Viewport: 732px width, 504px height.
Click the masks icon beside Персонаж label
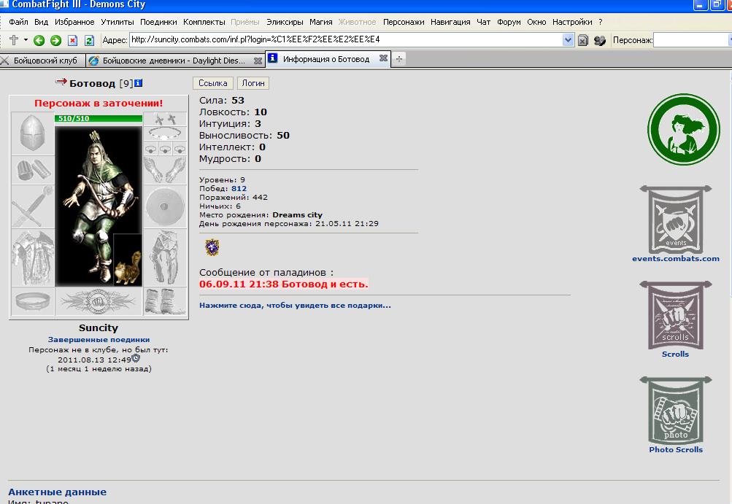599,41
